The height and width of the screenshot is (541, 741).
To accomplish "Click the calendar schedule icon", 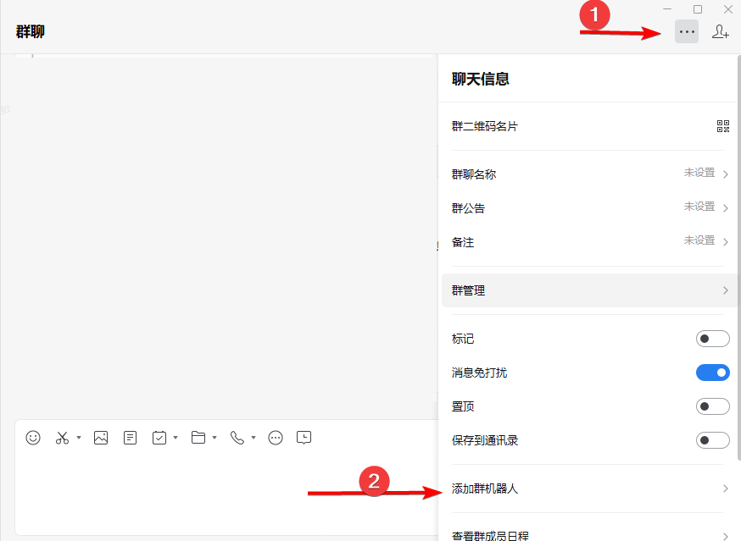I will pos(159,438).
